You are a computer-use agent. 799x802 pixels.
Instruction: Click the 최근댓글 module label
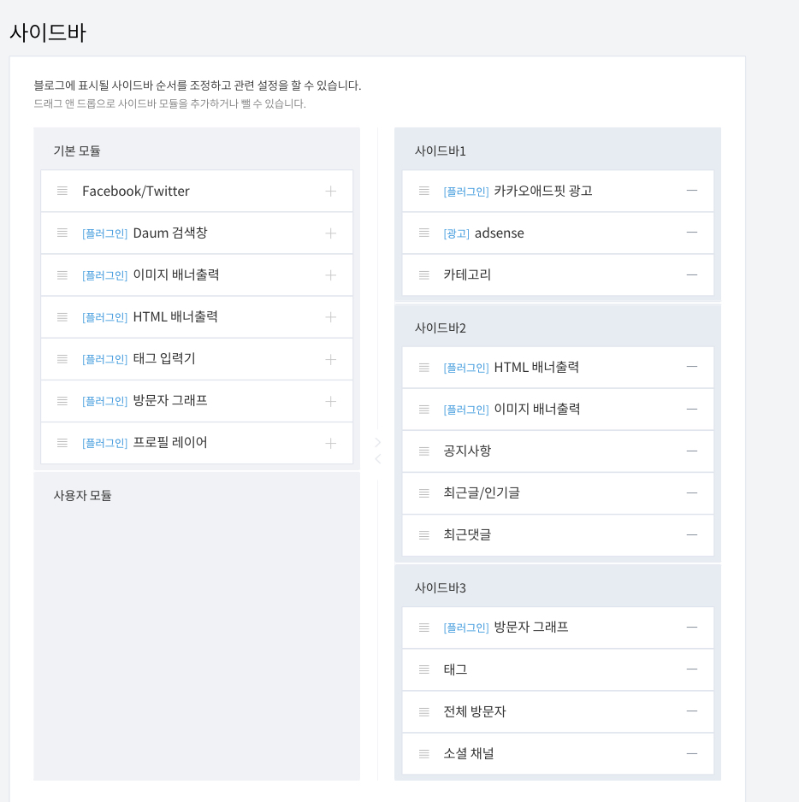[467, 535]
